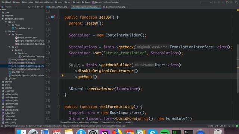Click the collapse all icon in Project panel
239x134 pixels.
click(x=33, y=7)
